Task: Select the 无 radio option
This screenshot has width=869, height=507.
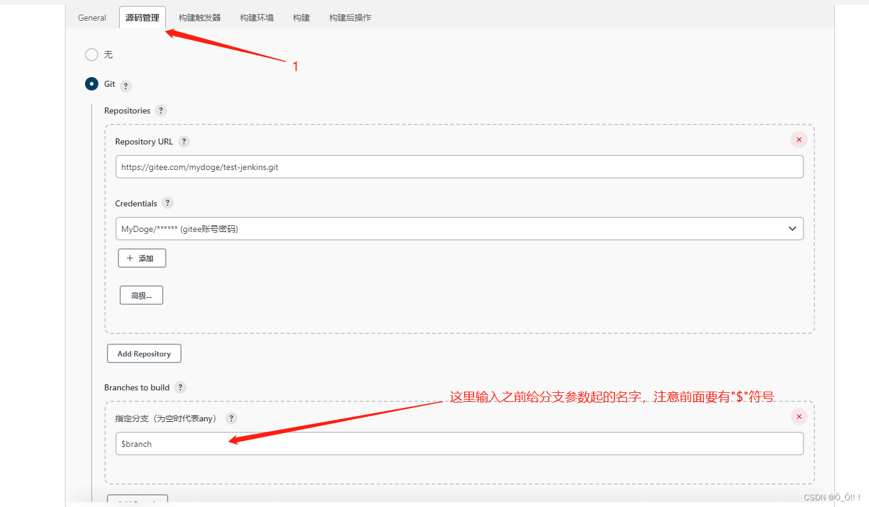Action: (x=92, y=55)
